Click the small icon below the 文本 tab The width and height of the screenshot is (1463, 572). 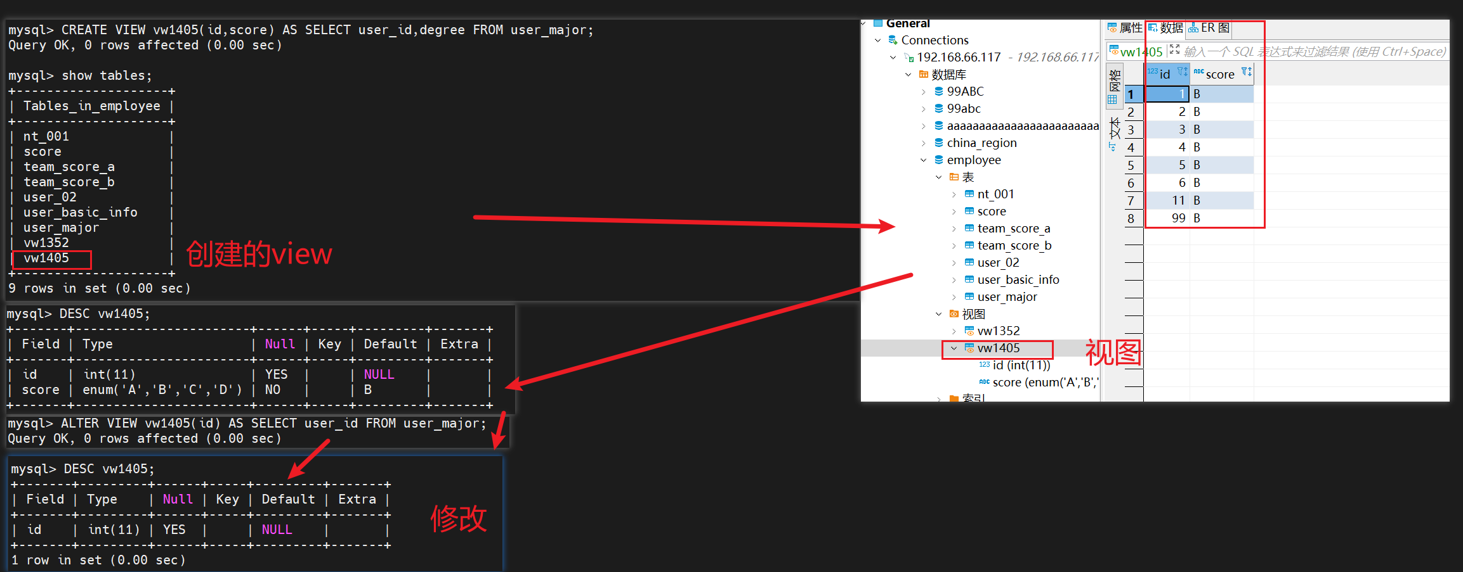pos(1113,147)
